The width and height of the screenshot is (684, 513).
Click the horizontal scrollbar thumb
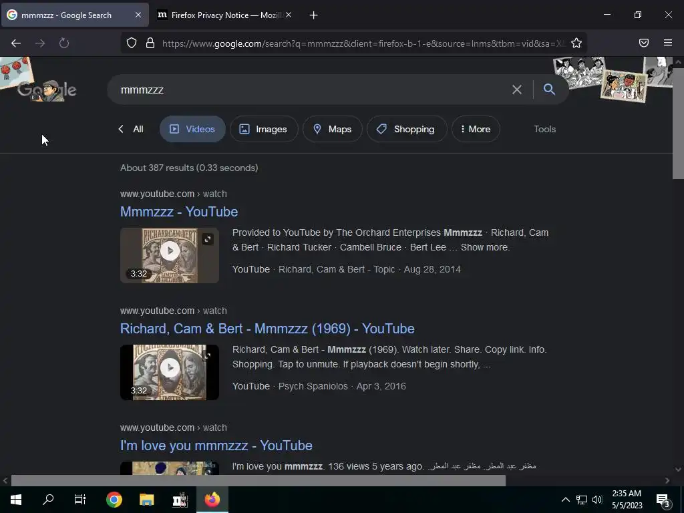click(259, 481)
